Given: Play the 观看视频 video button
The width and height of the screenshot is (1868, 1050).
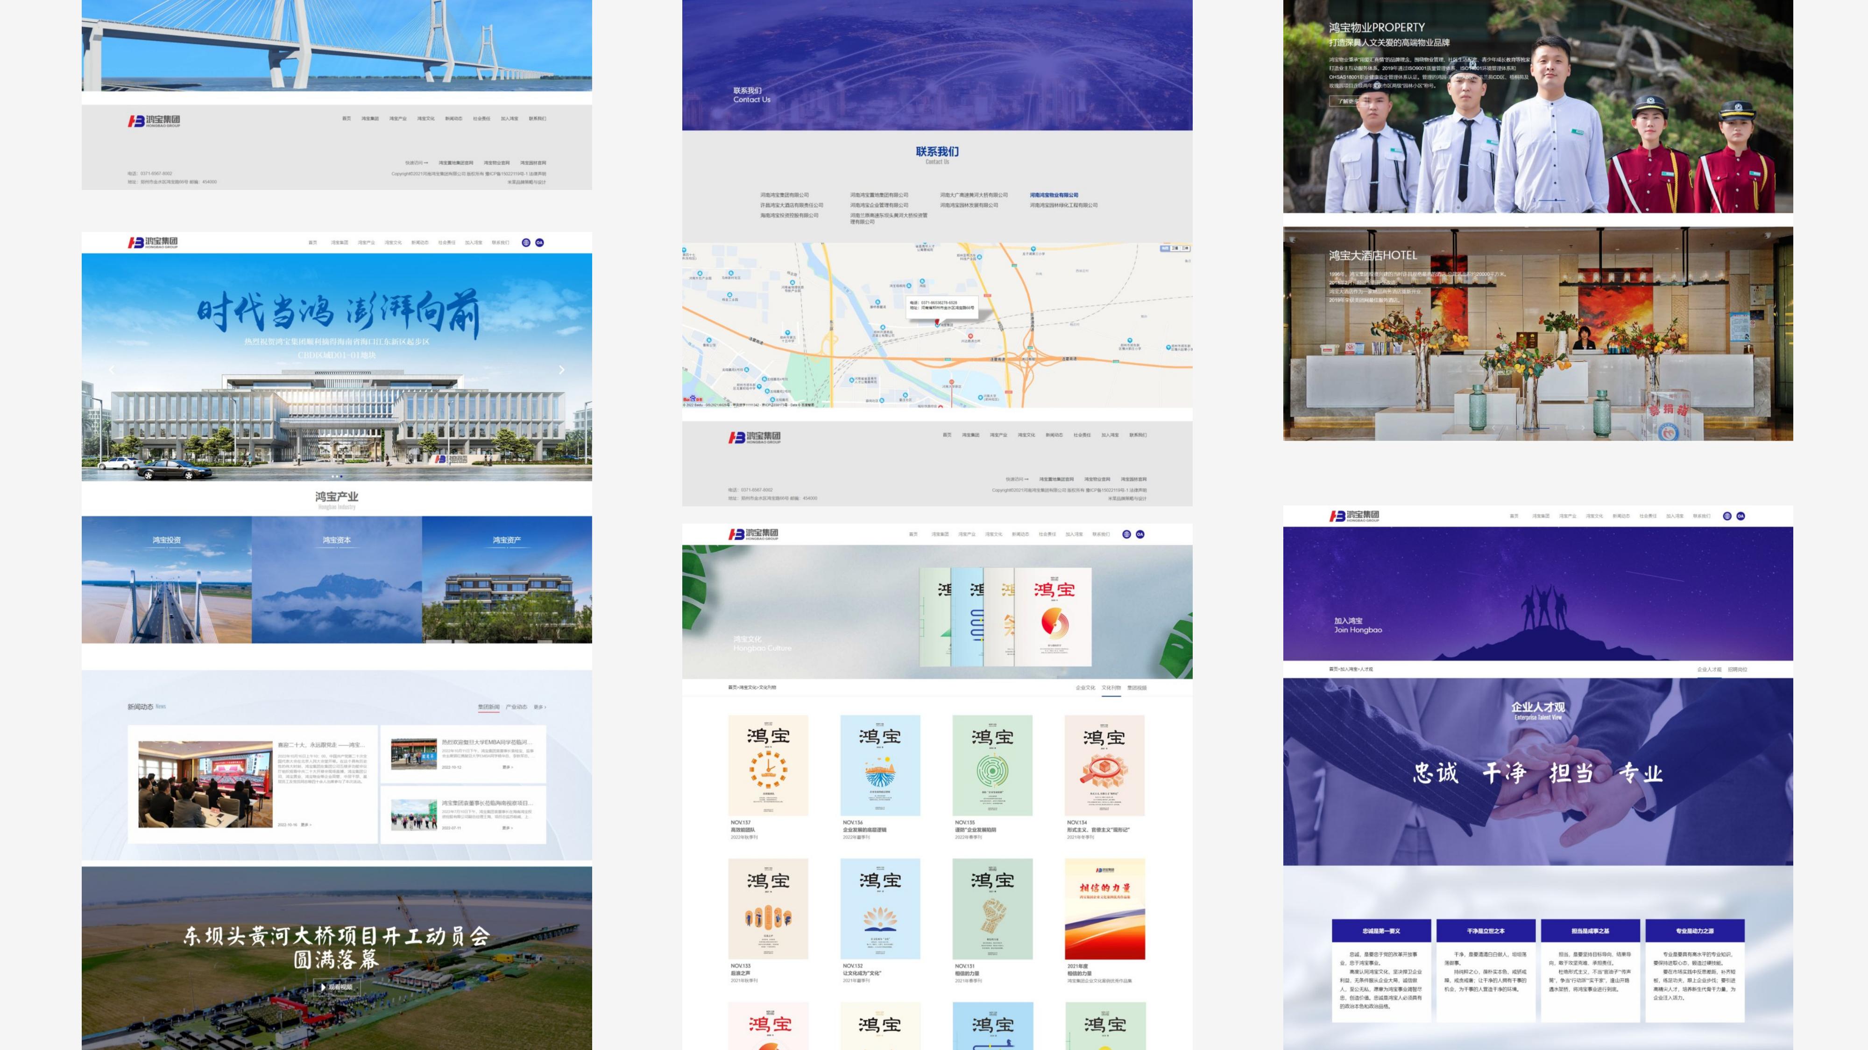Looking at the screenshot, I should pyautogui.click(x=337, y=987).
